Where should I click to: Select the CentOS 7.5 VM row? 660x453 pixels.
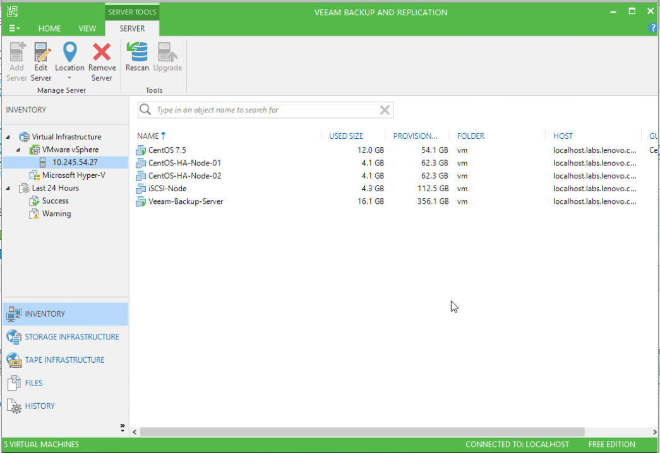click(x=395, y=150)
